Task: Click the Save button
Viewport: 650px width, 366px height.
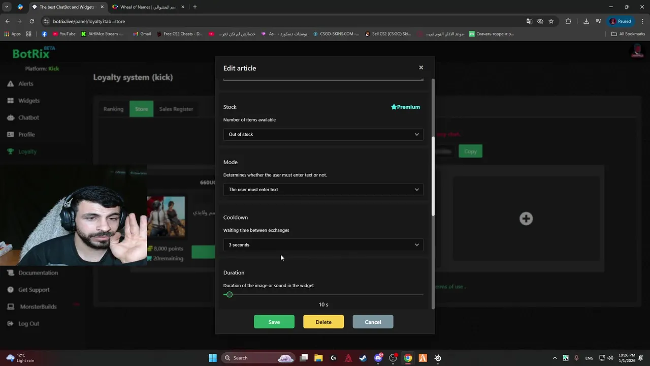Action: pos(274,322)
